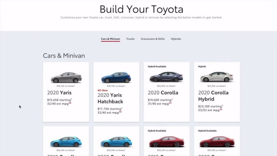Click the "$24,240 as shown" text
277x156 pixels.
(66, 150)
